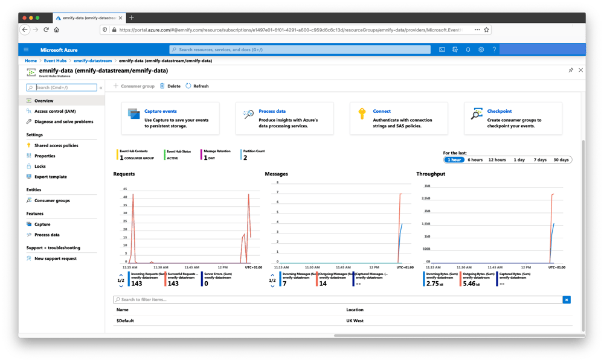This screenshot has height=362, width=604.
Task: Switch time range to 1 day
Action: tap(519, 160)
